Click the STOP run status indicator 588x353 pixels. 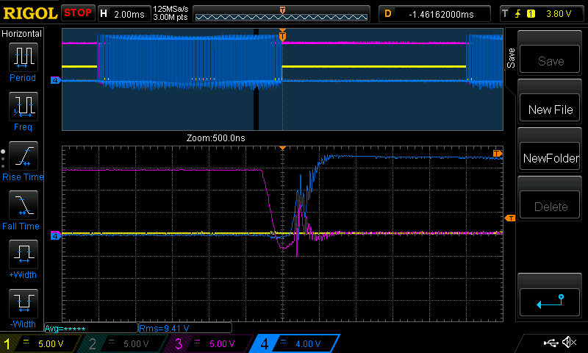[x=77, y=13]
